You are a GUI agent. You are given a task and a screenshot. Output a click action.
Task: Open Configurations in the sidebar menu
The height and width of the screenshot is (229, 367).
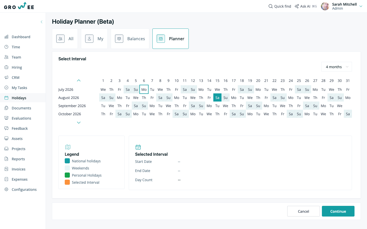(x=23, y=190)
